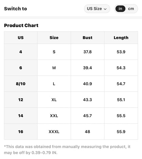Click bust value 48
142x159 pixels.
pyautogui.click(x=87, y=132)
